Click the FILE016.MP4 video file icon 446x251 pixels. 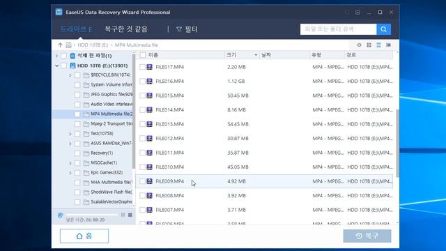[150, 81]
